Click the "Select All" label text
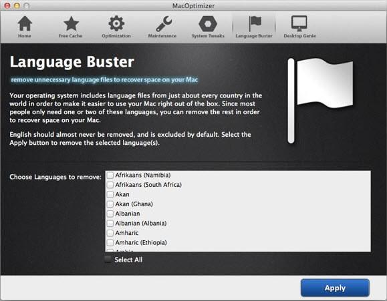 point(128,260)
